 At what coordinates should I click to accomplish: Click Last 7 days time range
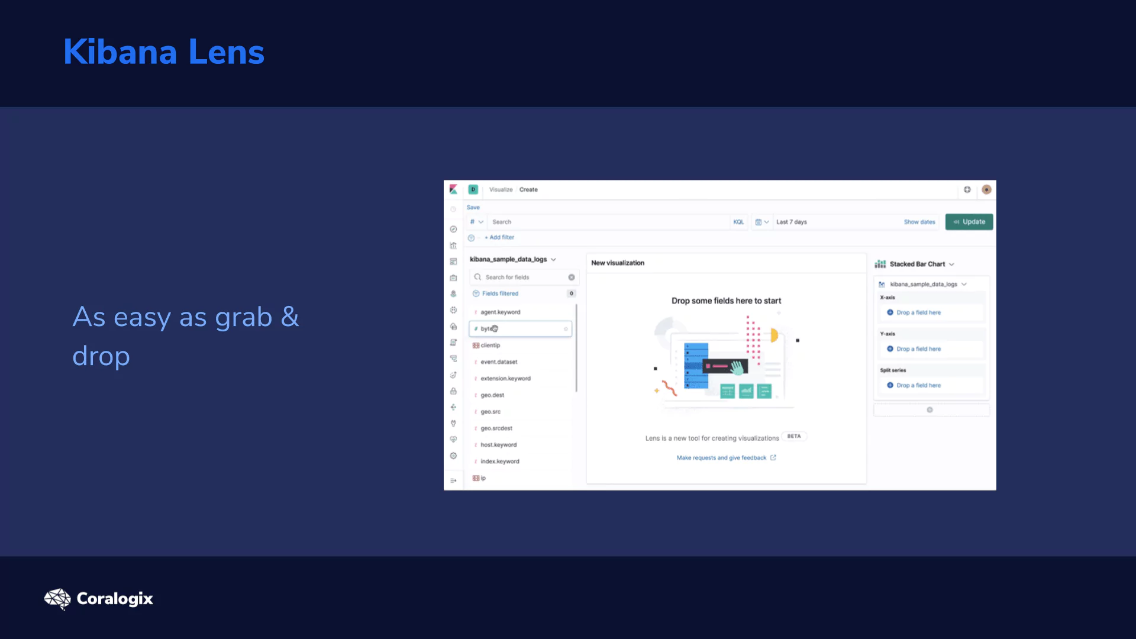coord(791,222)
